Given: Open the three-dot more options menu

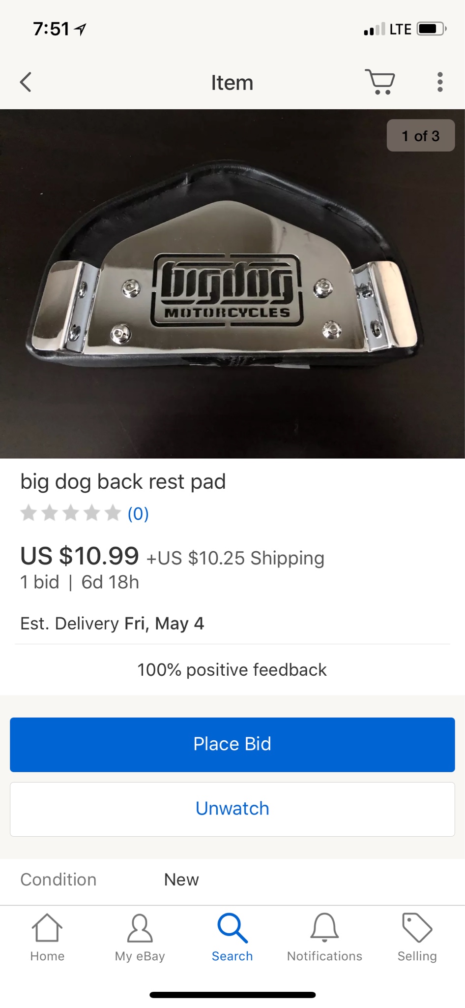Looking at the screenshot, I should tap(440, 82).
